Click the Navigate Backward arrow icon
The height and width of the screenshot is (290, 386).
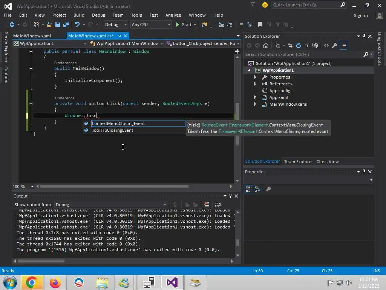pos(12,25)
